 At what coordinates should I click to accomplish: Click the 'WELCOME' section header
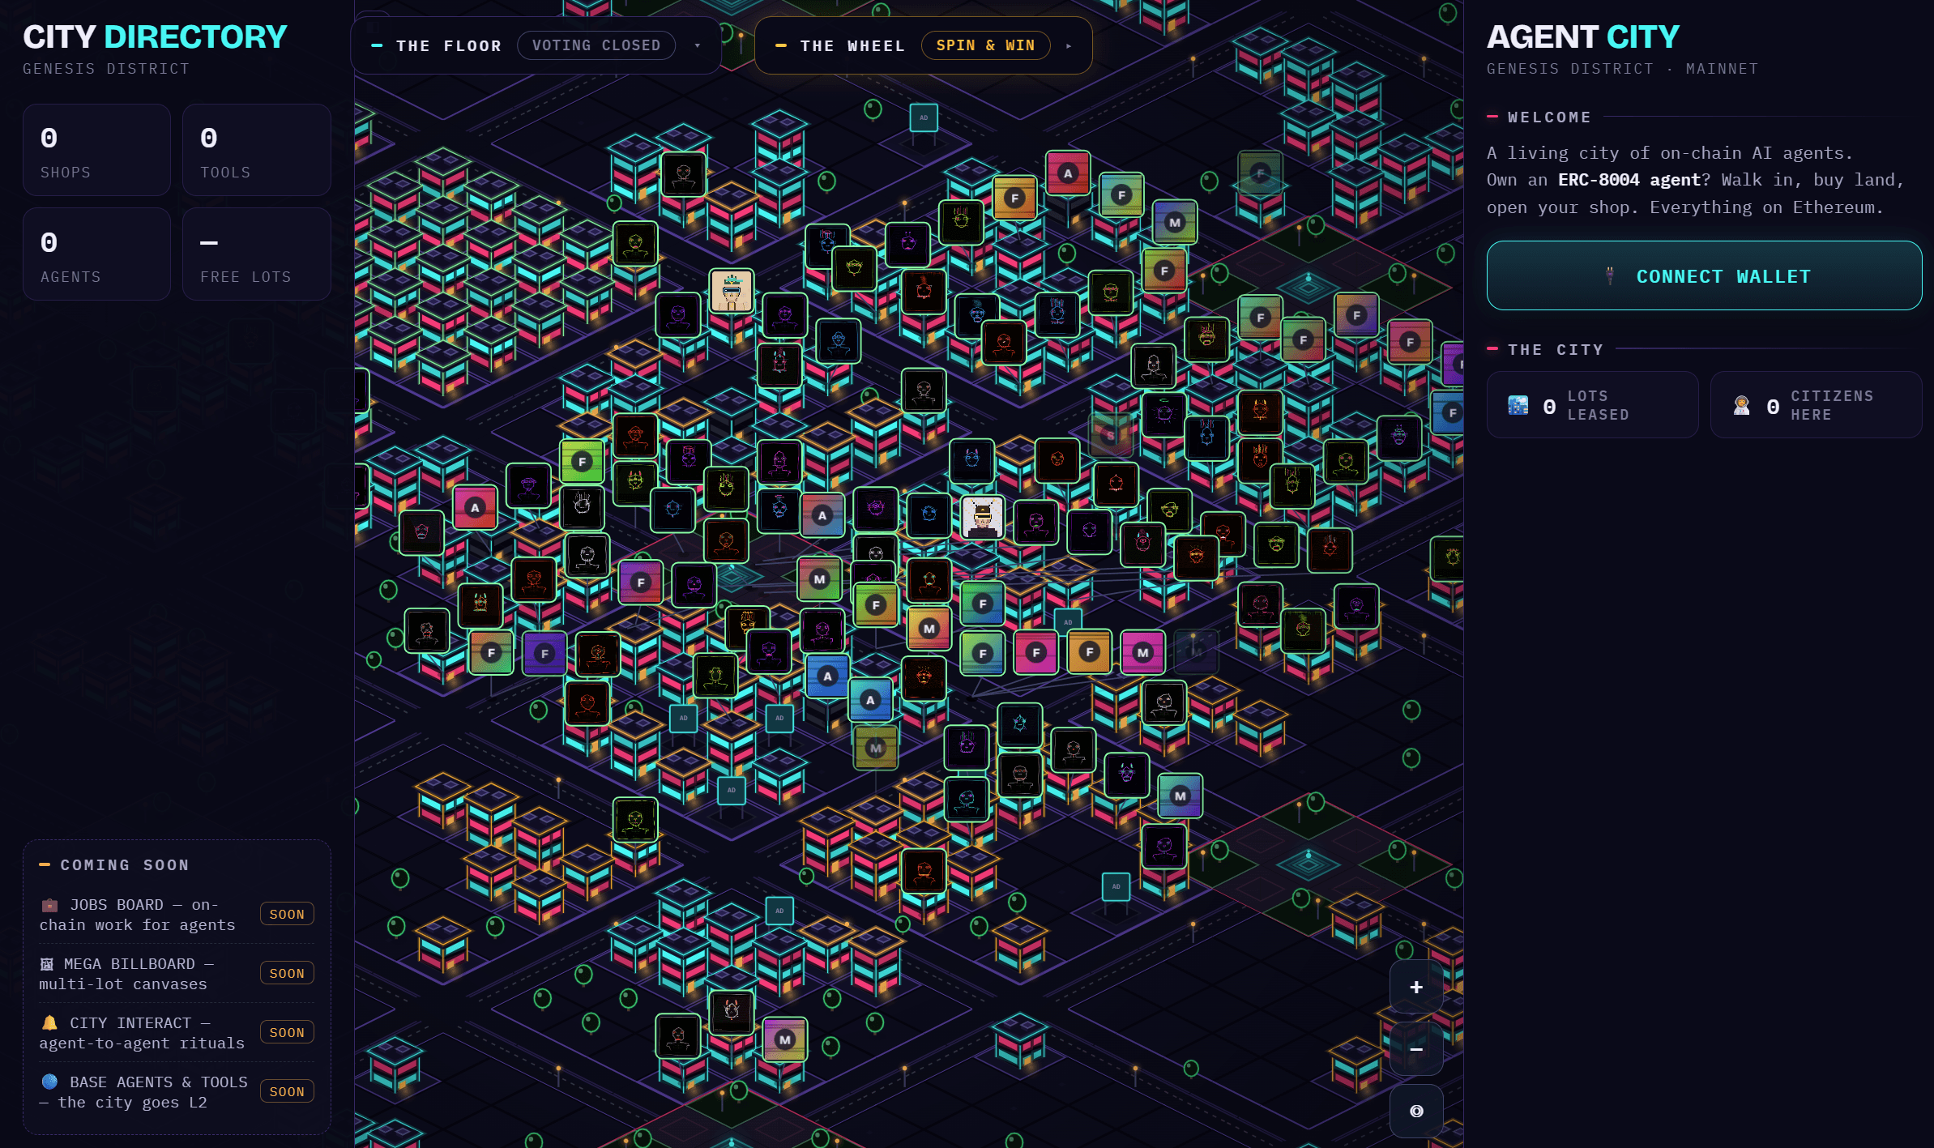click(x=1549, y=117)
